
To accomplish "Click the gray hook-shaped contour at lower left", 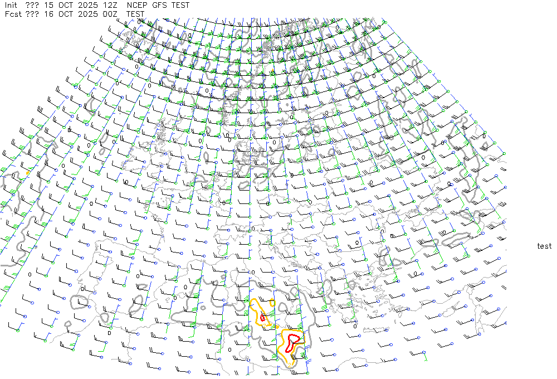I will (x=78, y=302).
